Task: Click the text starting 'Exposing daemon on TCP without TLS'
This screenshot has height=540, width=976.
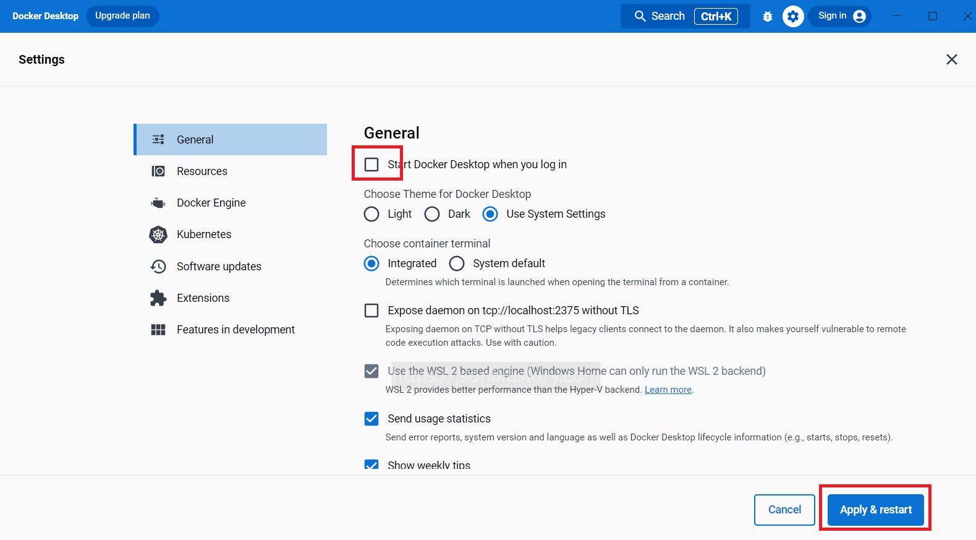Action: pos(646,336)
